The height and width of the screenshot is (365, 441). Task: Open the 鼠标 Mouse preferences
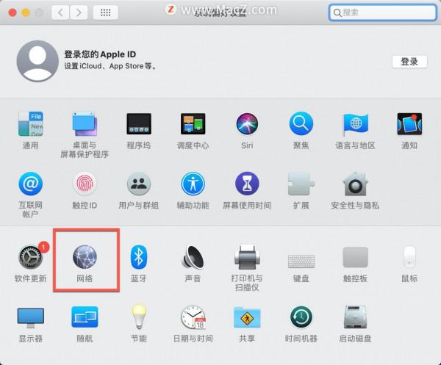pos(409,257)
